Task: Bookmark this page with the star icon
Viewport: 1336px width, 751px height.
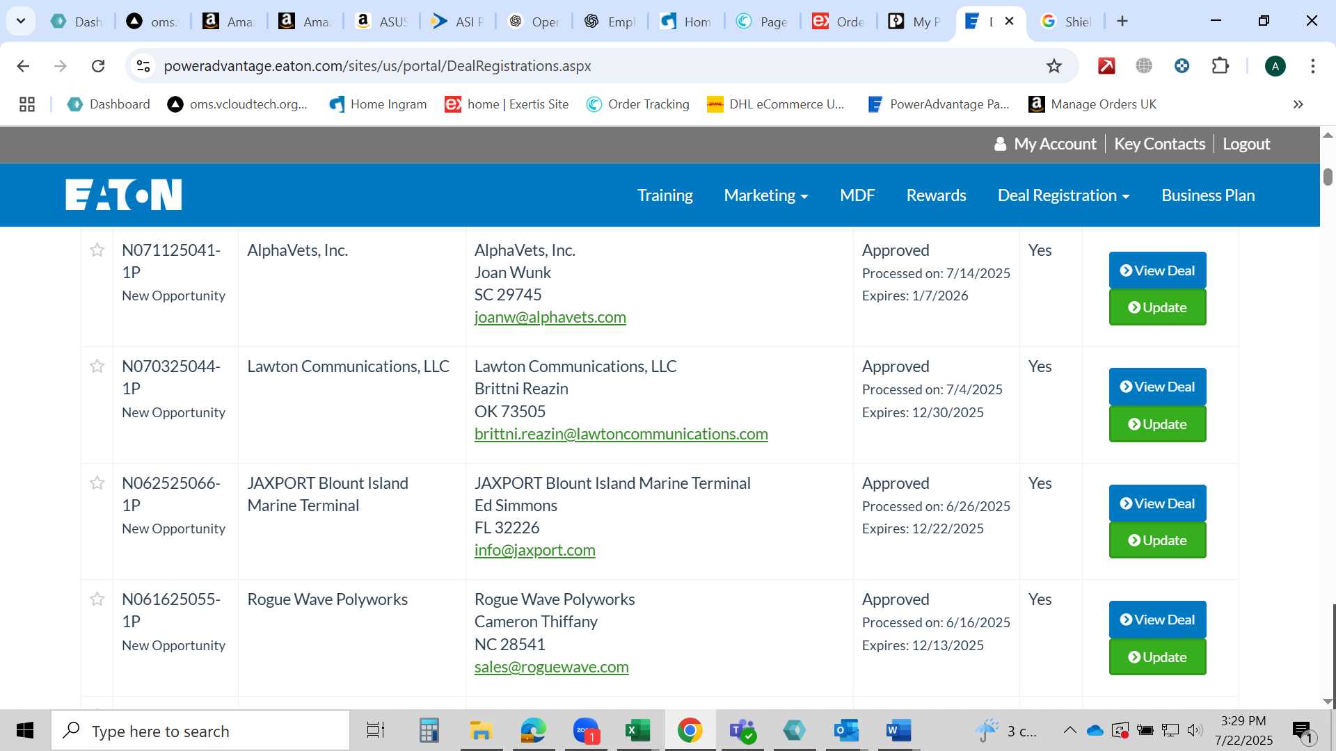Action: coord(1054,66)
